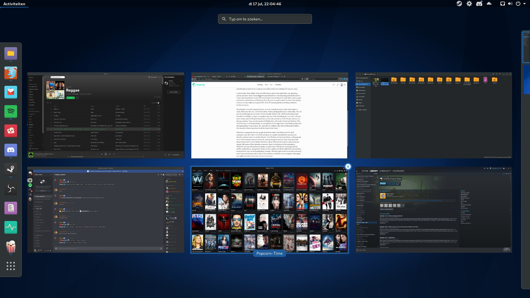Open the Files app from the dock

[x=11, y=54]
